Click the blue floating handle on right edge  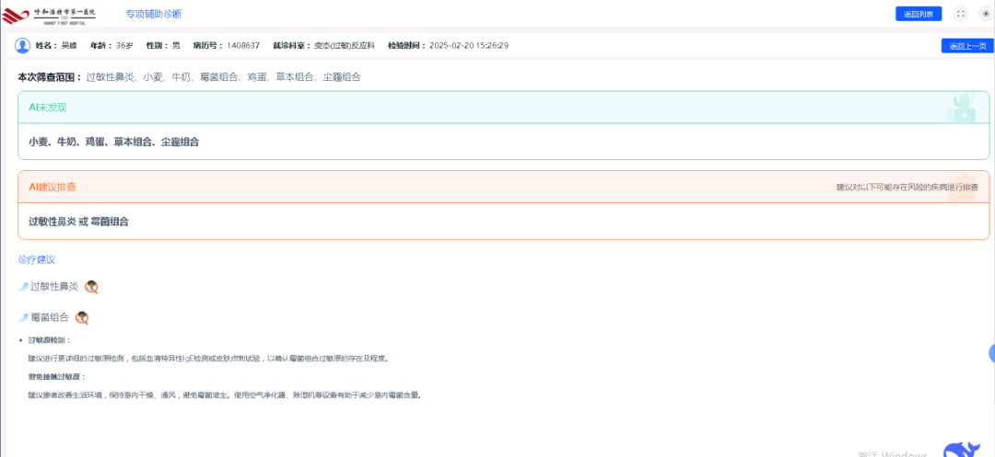[x=991, y=352]
